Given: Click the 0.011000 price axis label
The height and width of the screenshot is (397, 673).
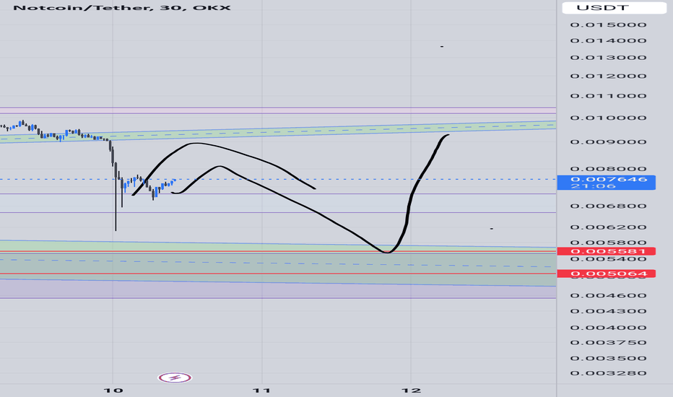Looking at the screenshot, I should 608,96.
